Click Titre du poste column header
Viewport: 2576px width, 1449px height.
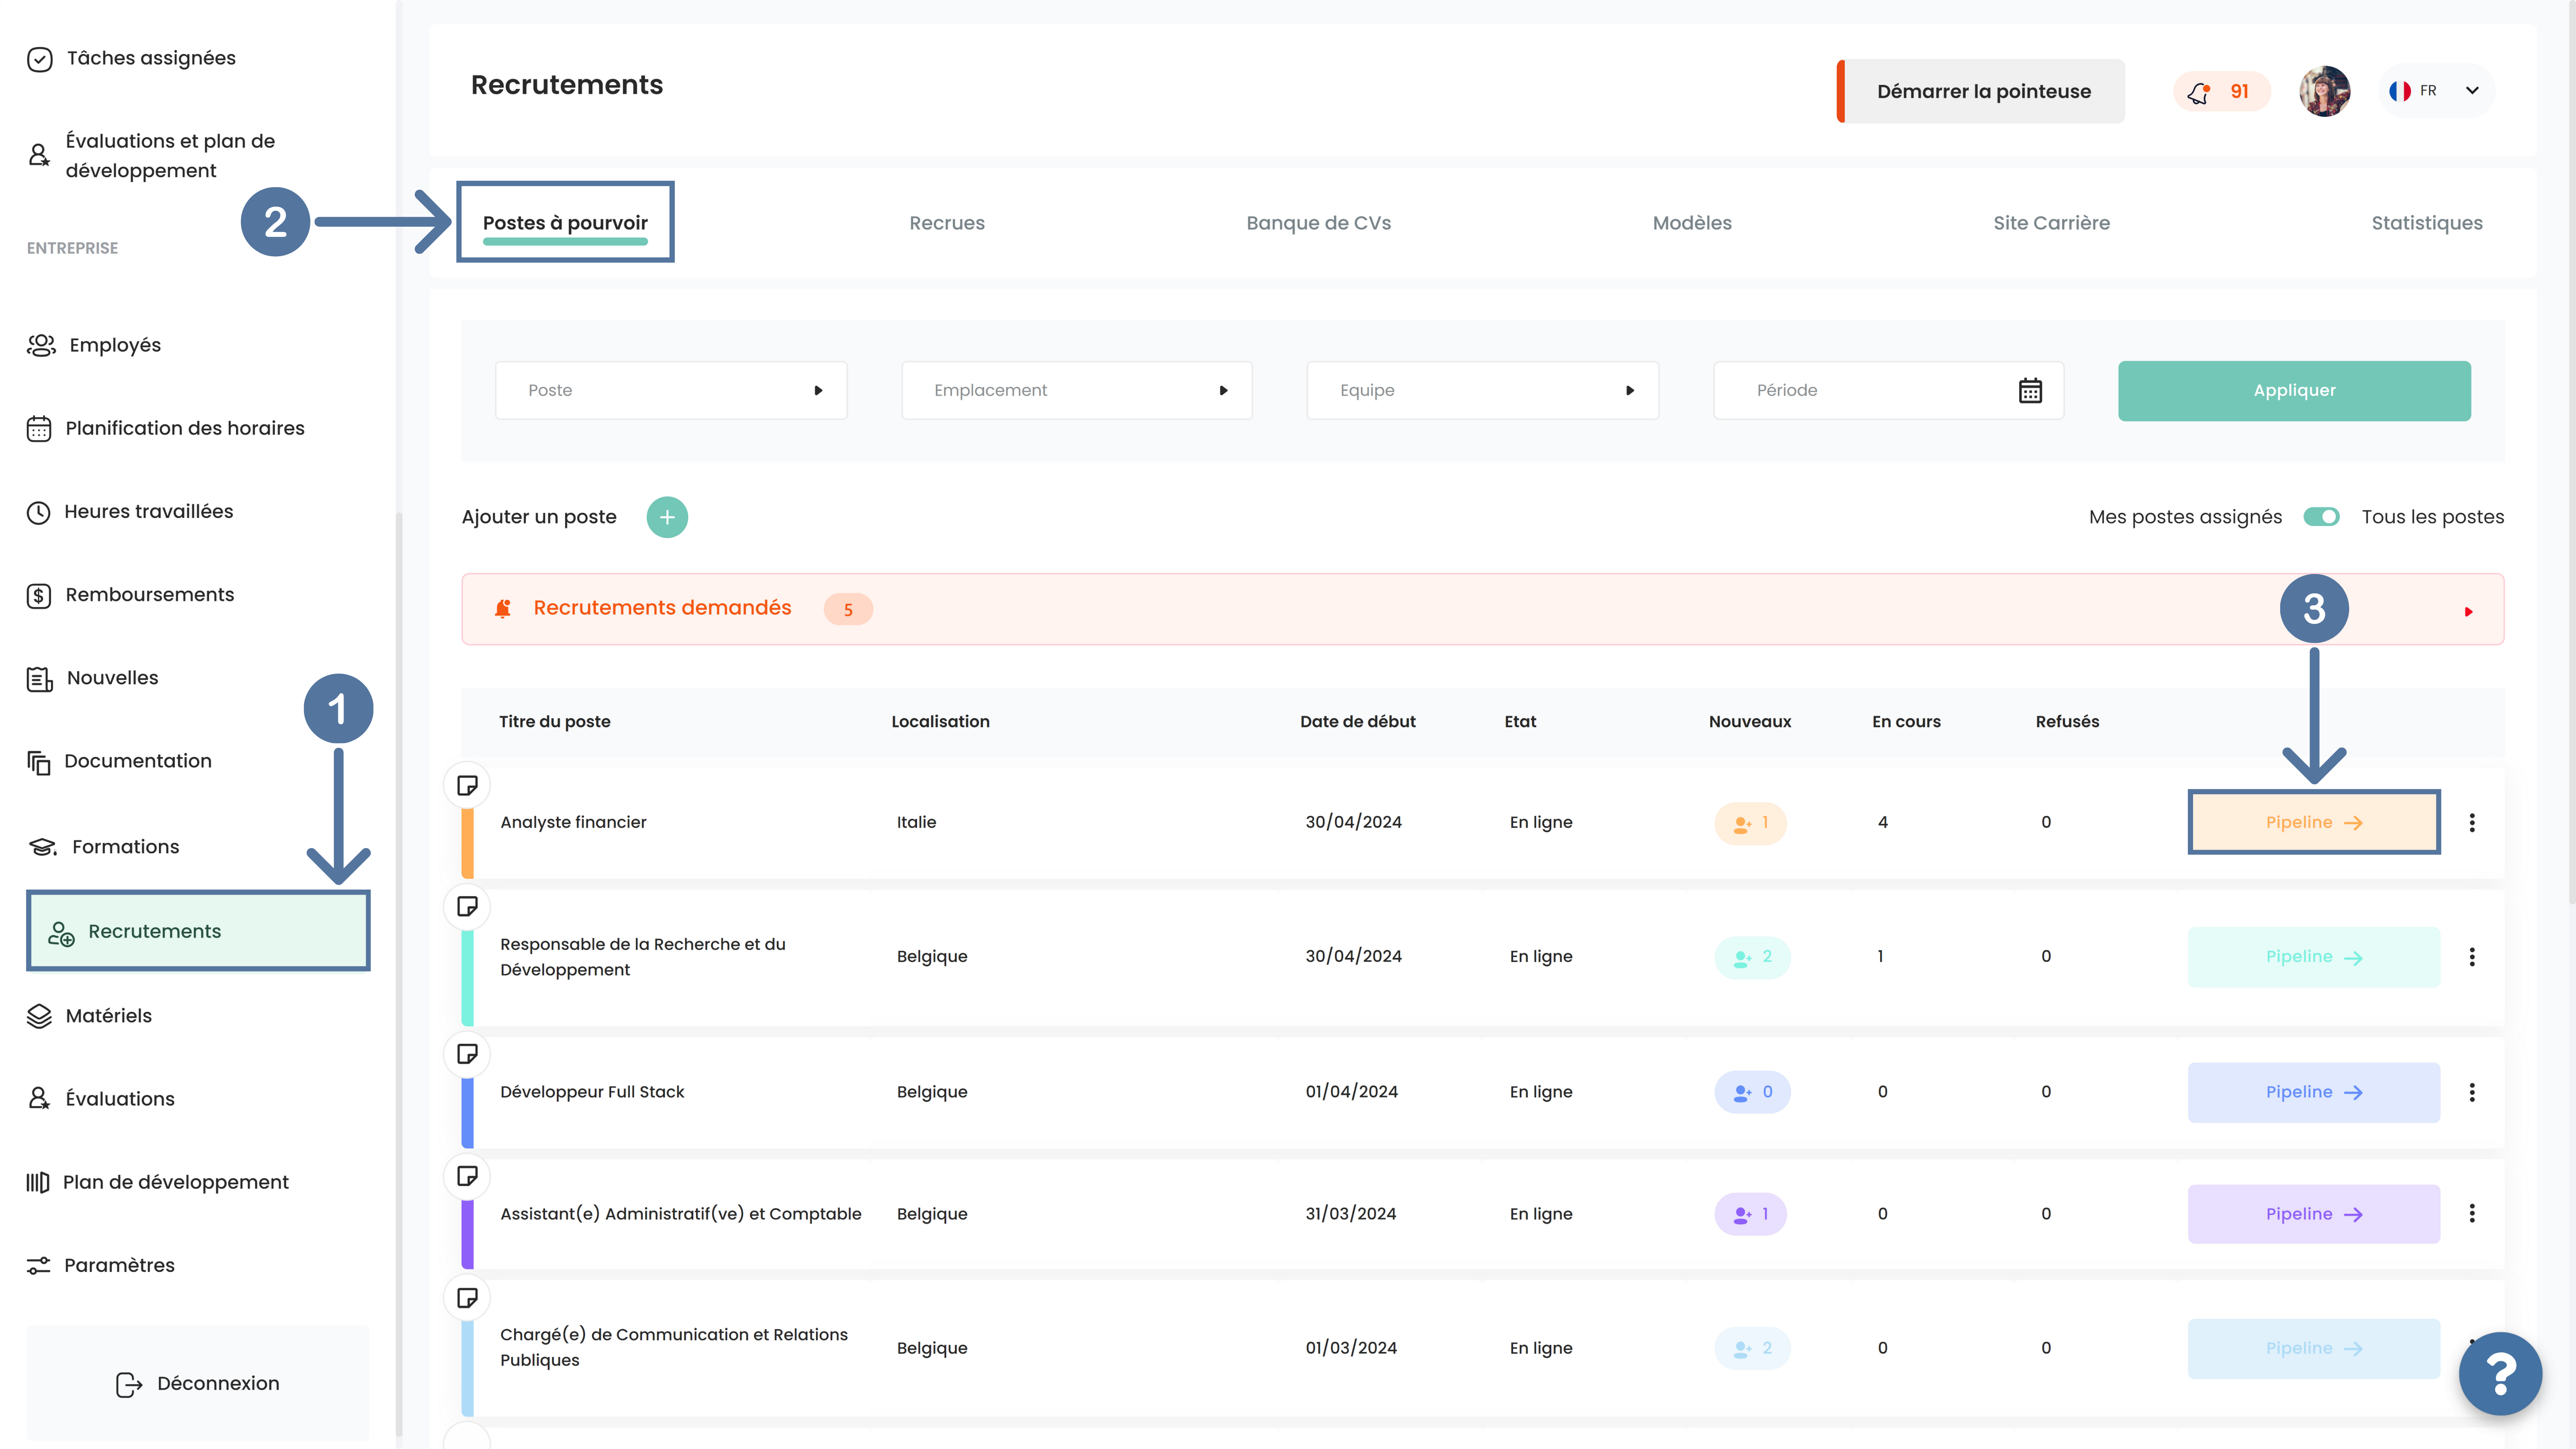pos(555,722)
